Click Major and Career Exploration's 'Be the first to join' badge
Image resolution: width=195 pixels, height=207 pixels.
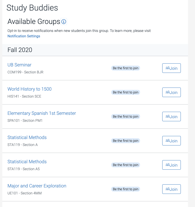tap(126, 189)
